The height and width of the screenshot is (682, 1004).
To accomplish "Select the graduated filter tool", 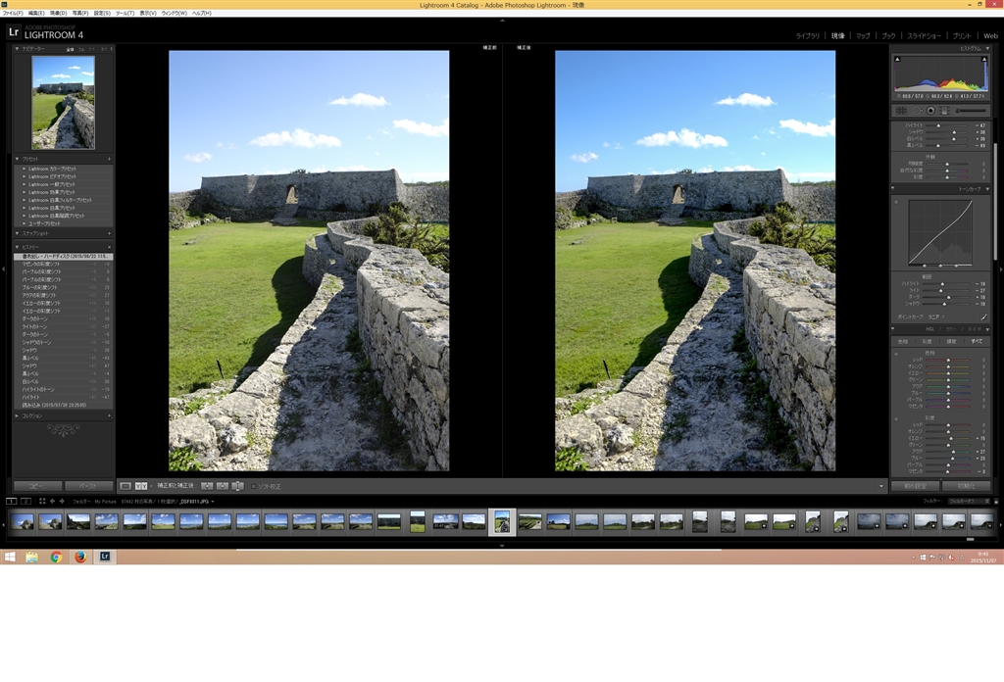I will tap(944, 111).
